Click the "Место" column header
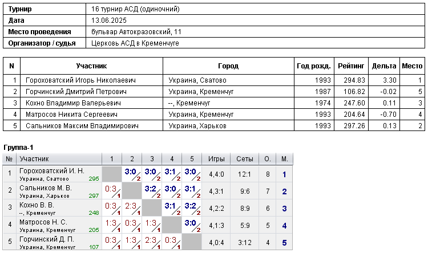The height and width of the screenshot is (253, 428). (412, 66)
